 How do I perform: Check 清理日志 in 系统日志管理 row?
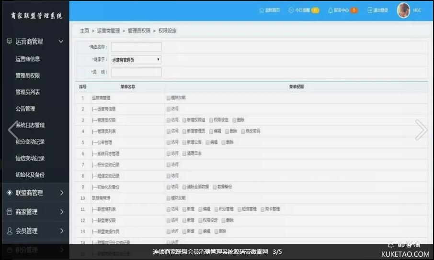[x=184, y=153]
